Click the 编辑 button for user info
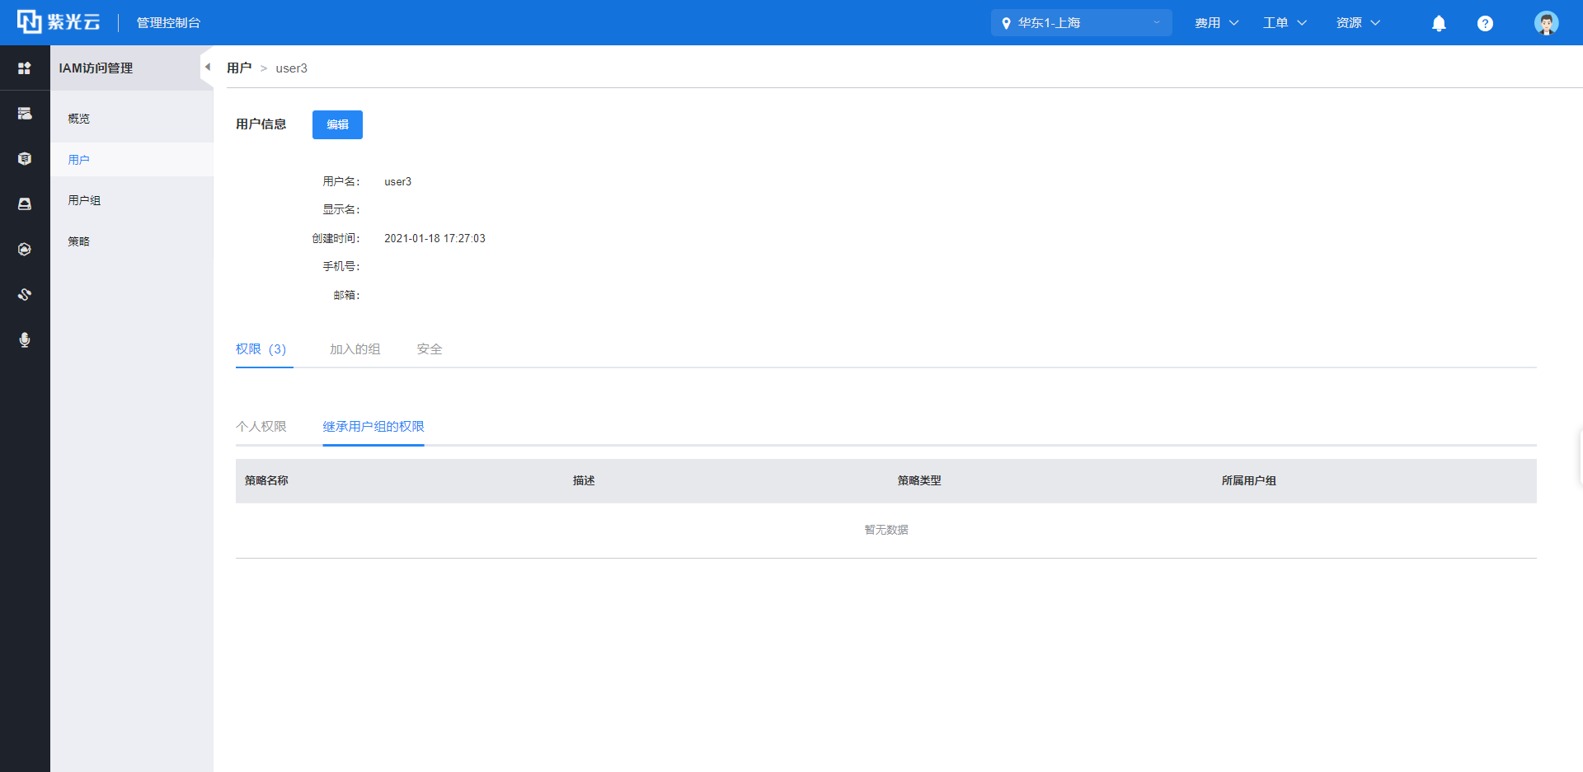 337,124
